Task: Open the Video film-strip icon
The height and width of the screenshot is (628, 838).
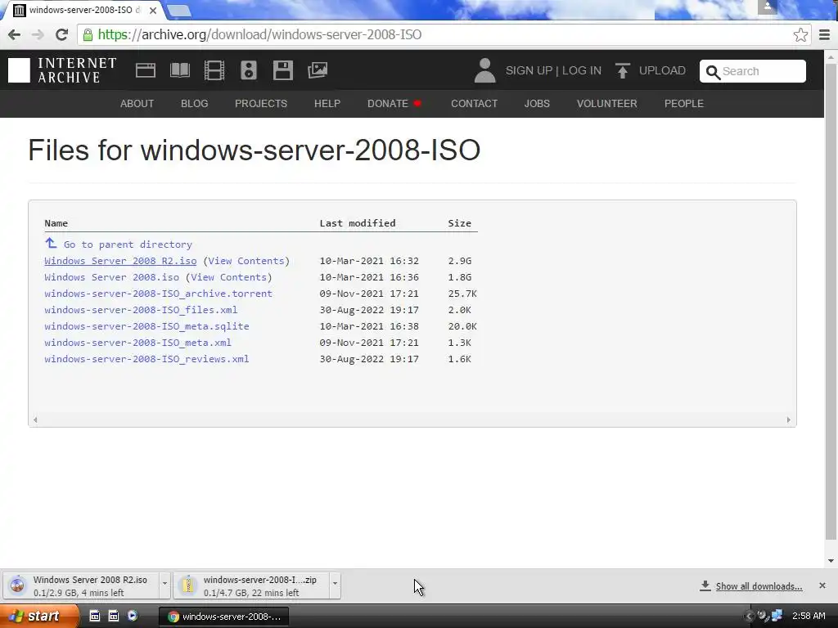Action: [214, 70]
